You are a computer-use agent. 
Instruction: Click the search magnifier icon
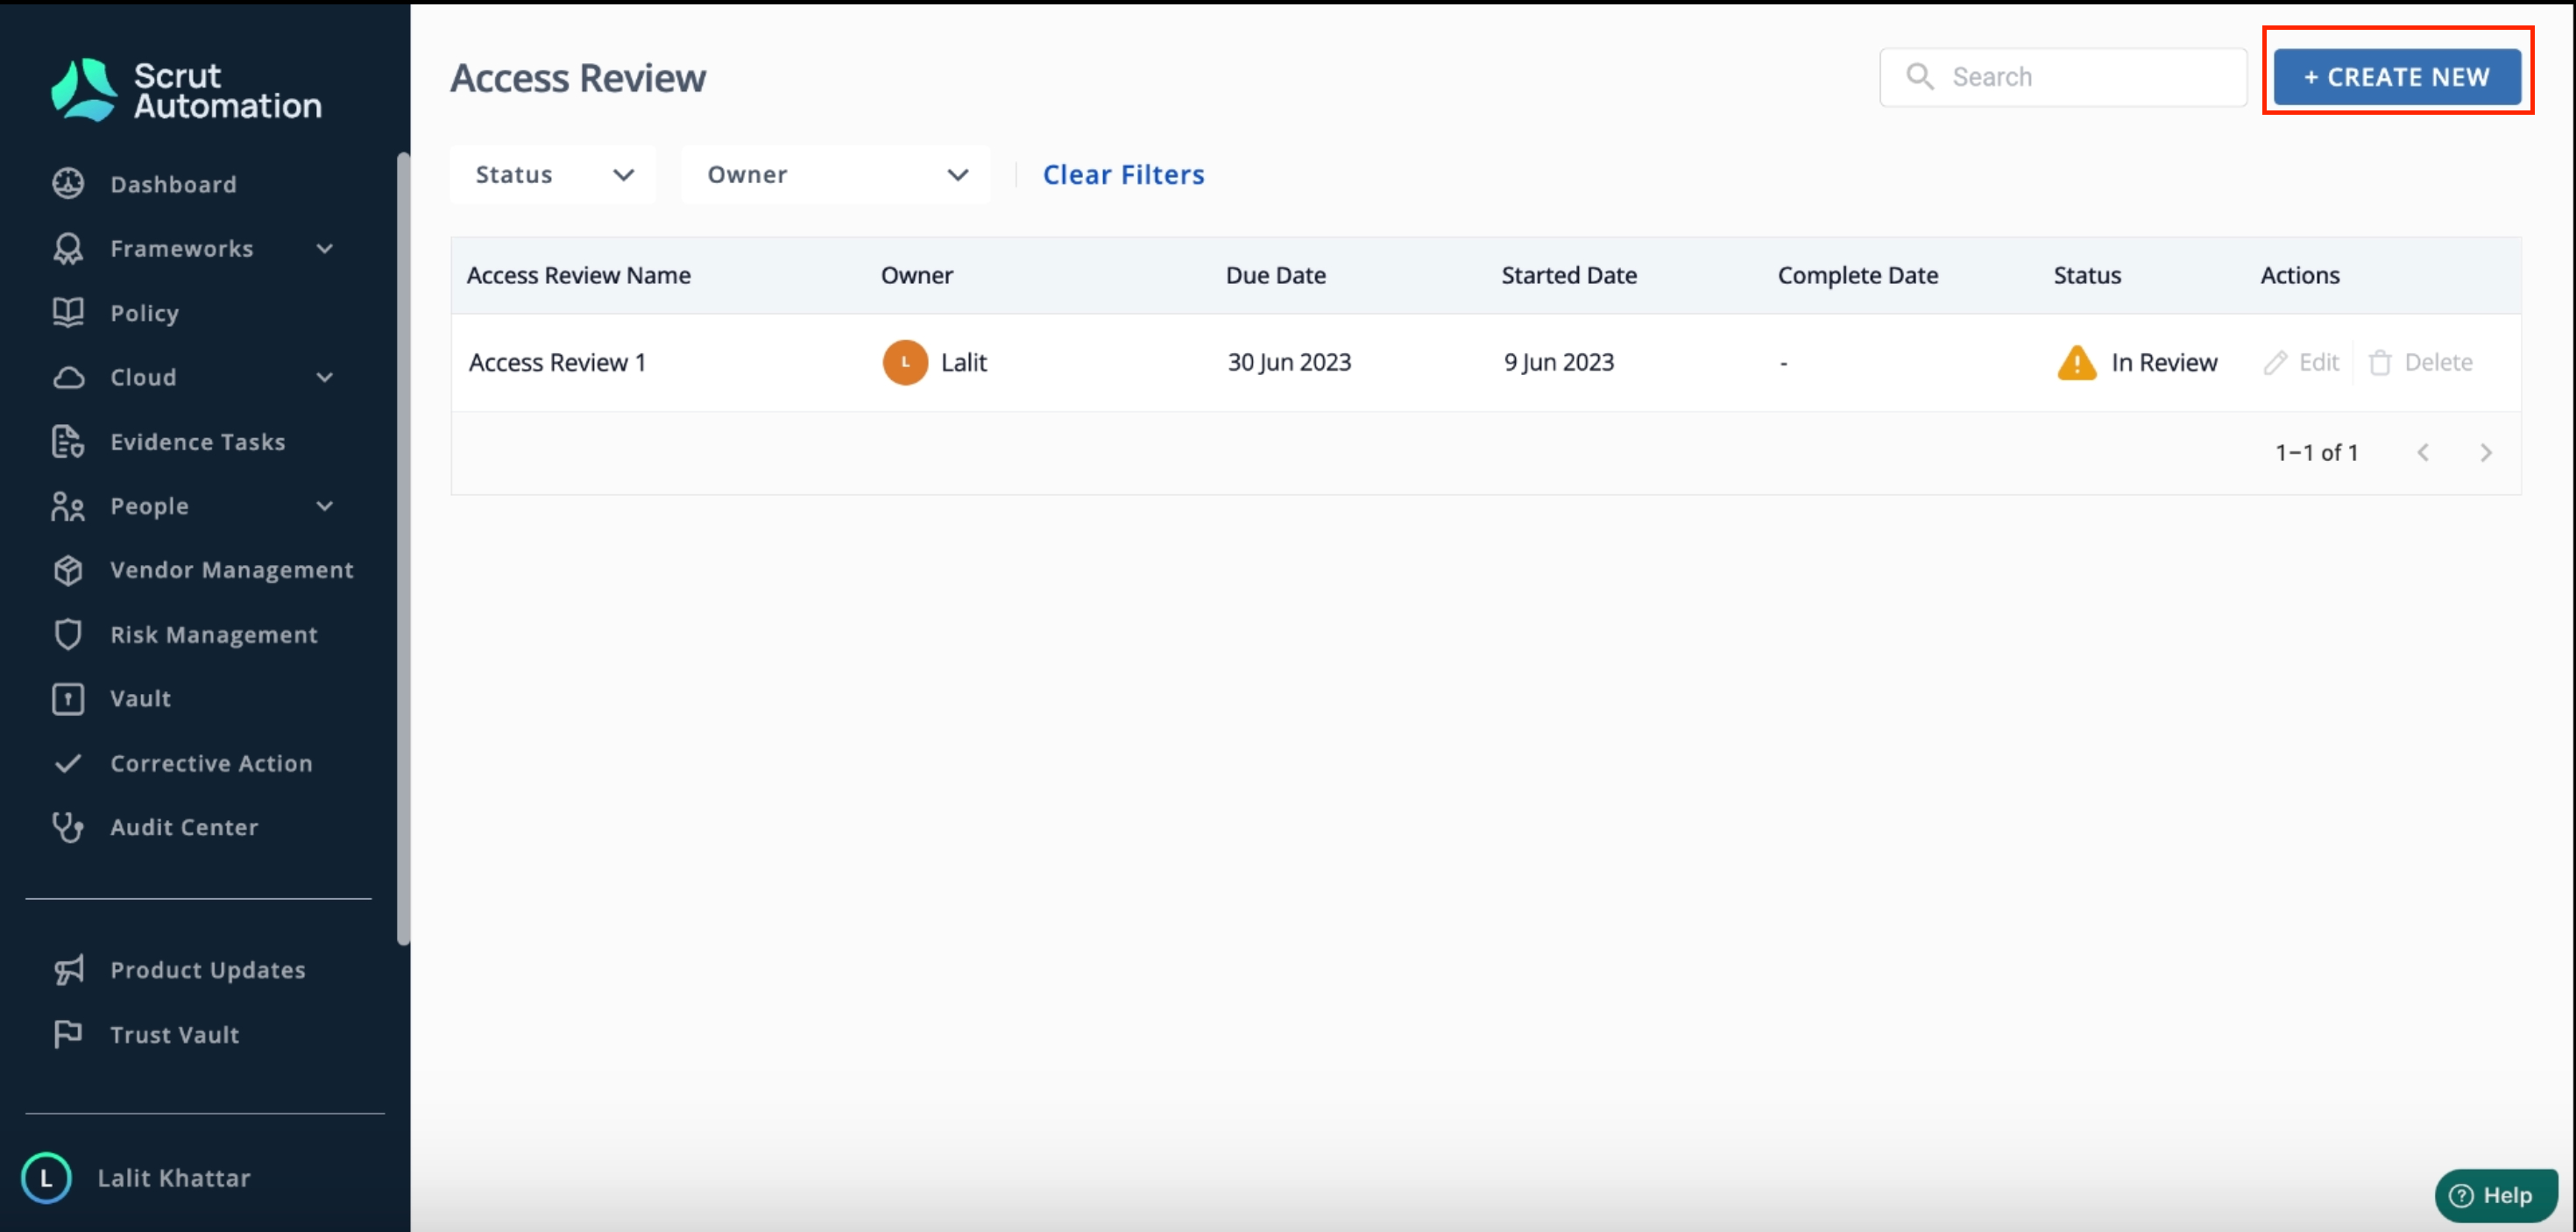(1919, 76)
